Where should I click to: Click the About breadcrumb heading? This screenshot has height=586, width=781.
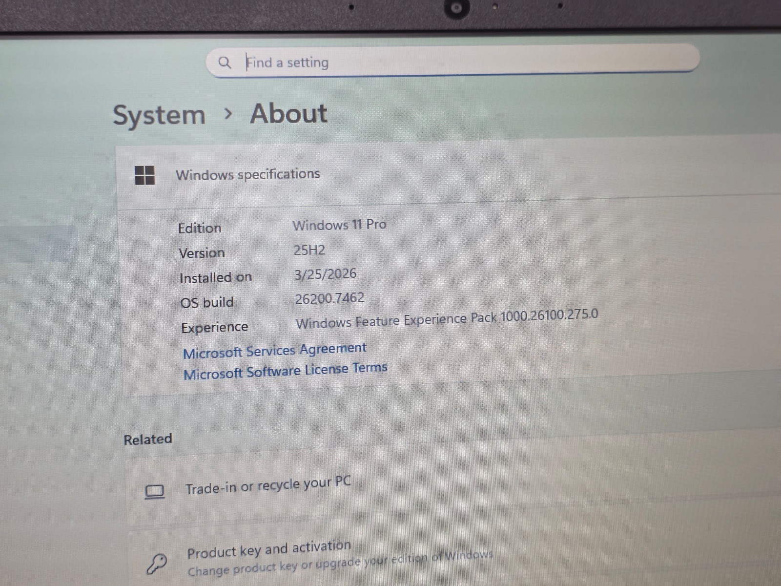coord(289,114)
